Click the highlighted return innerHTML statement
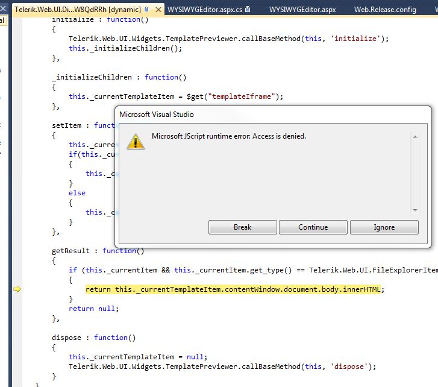Screen dimensions: 438x387 coord(234,289)
